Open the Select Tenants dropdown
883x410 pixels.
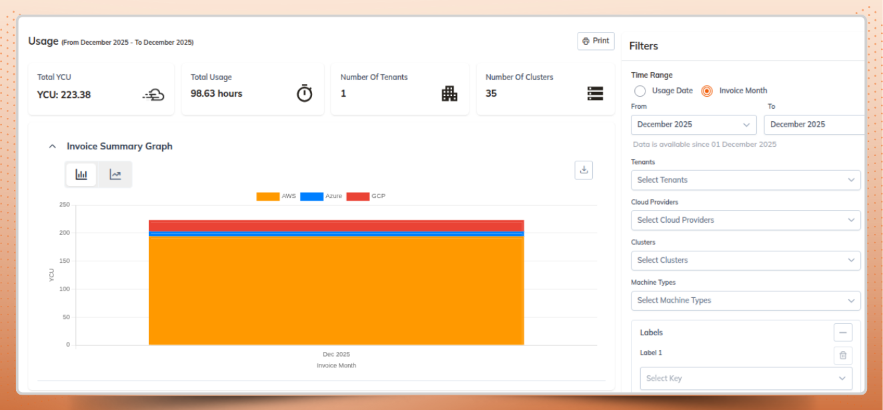point(746,180)
